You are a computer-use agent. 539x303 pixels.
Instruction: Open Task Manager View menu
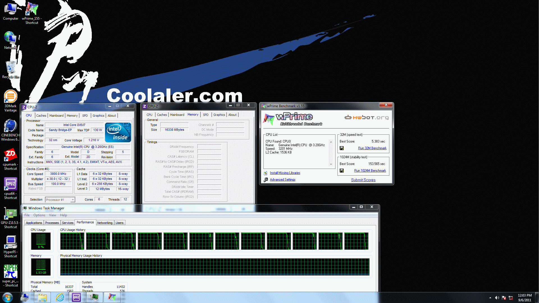point(52,215)
